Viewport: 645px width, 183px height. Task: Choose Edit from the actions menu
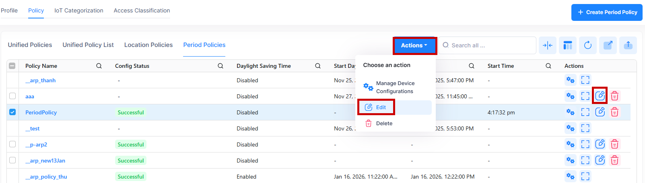[381, 107]
